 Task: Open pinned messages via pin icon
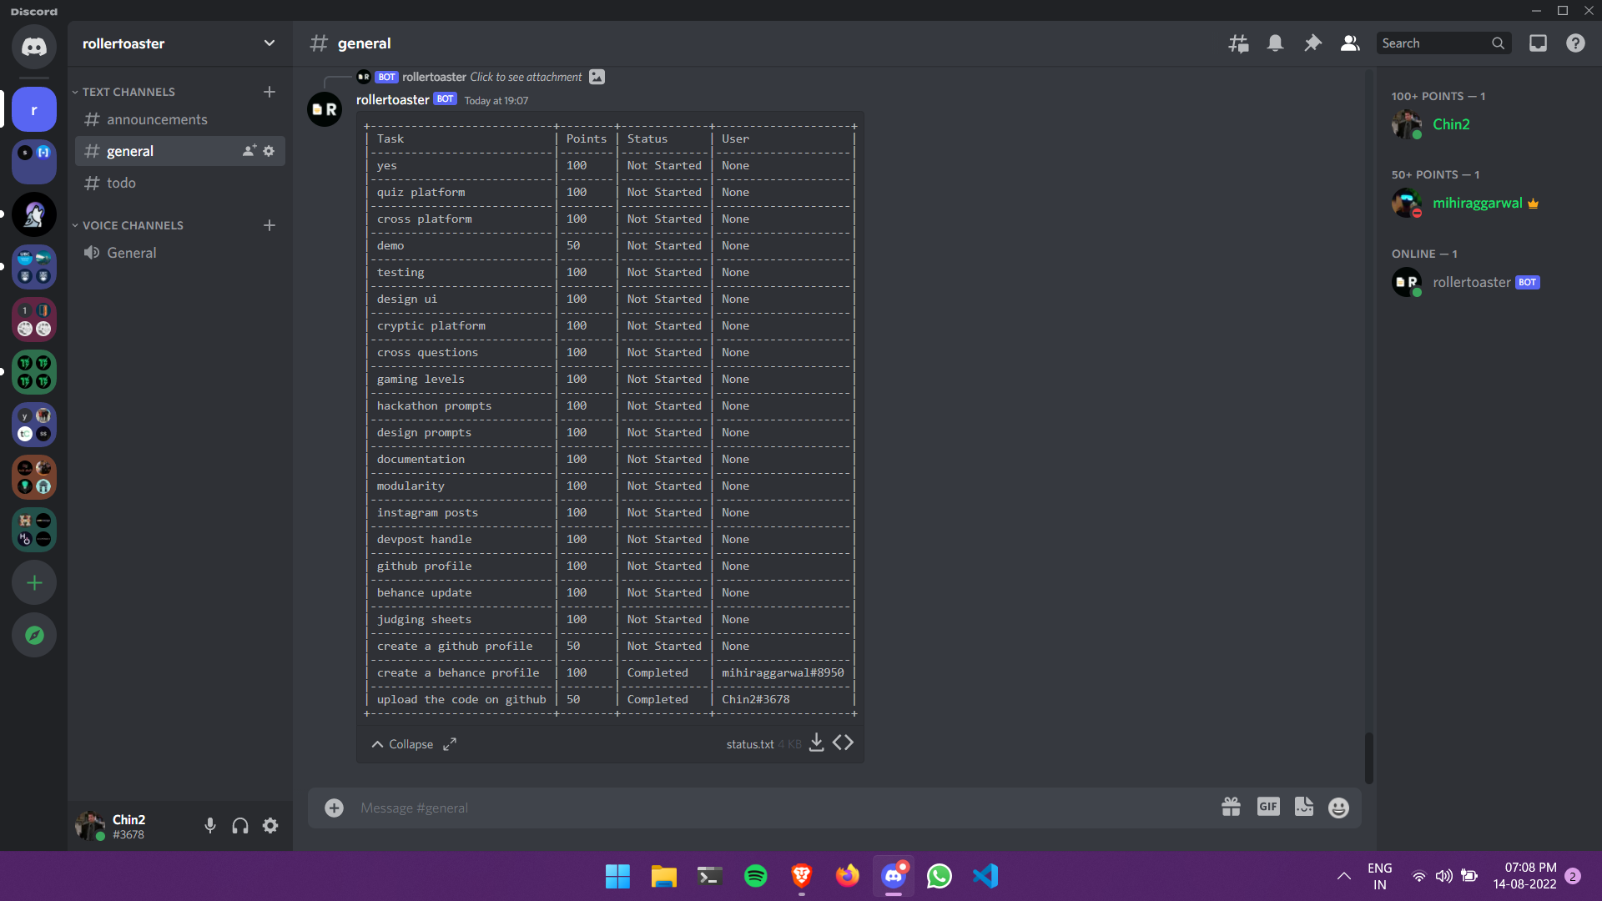tap(1312, 43)
